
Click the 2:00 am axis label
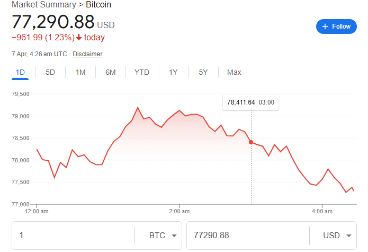tap(179, 212)
